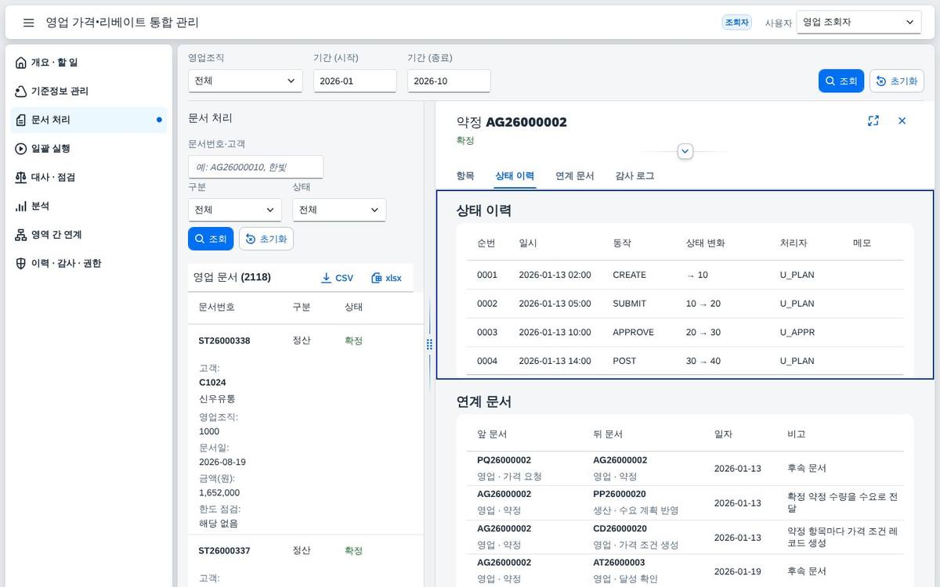The height and width of the screenshot is (587, 940).
Task: Select the APPROVE action cell
Action: (633, 332)
